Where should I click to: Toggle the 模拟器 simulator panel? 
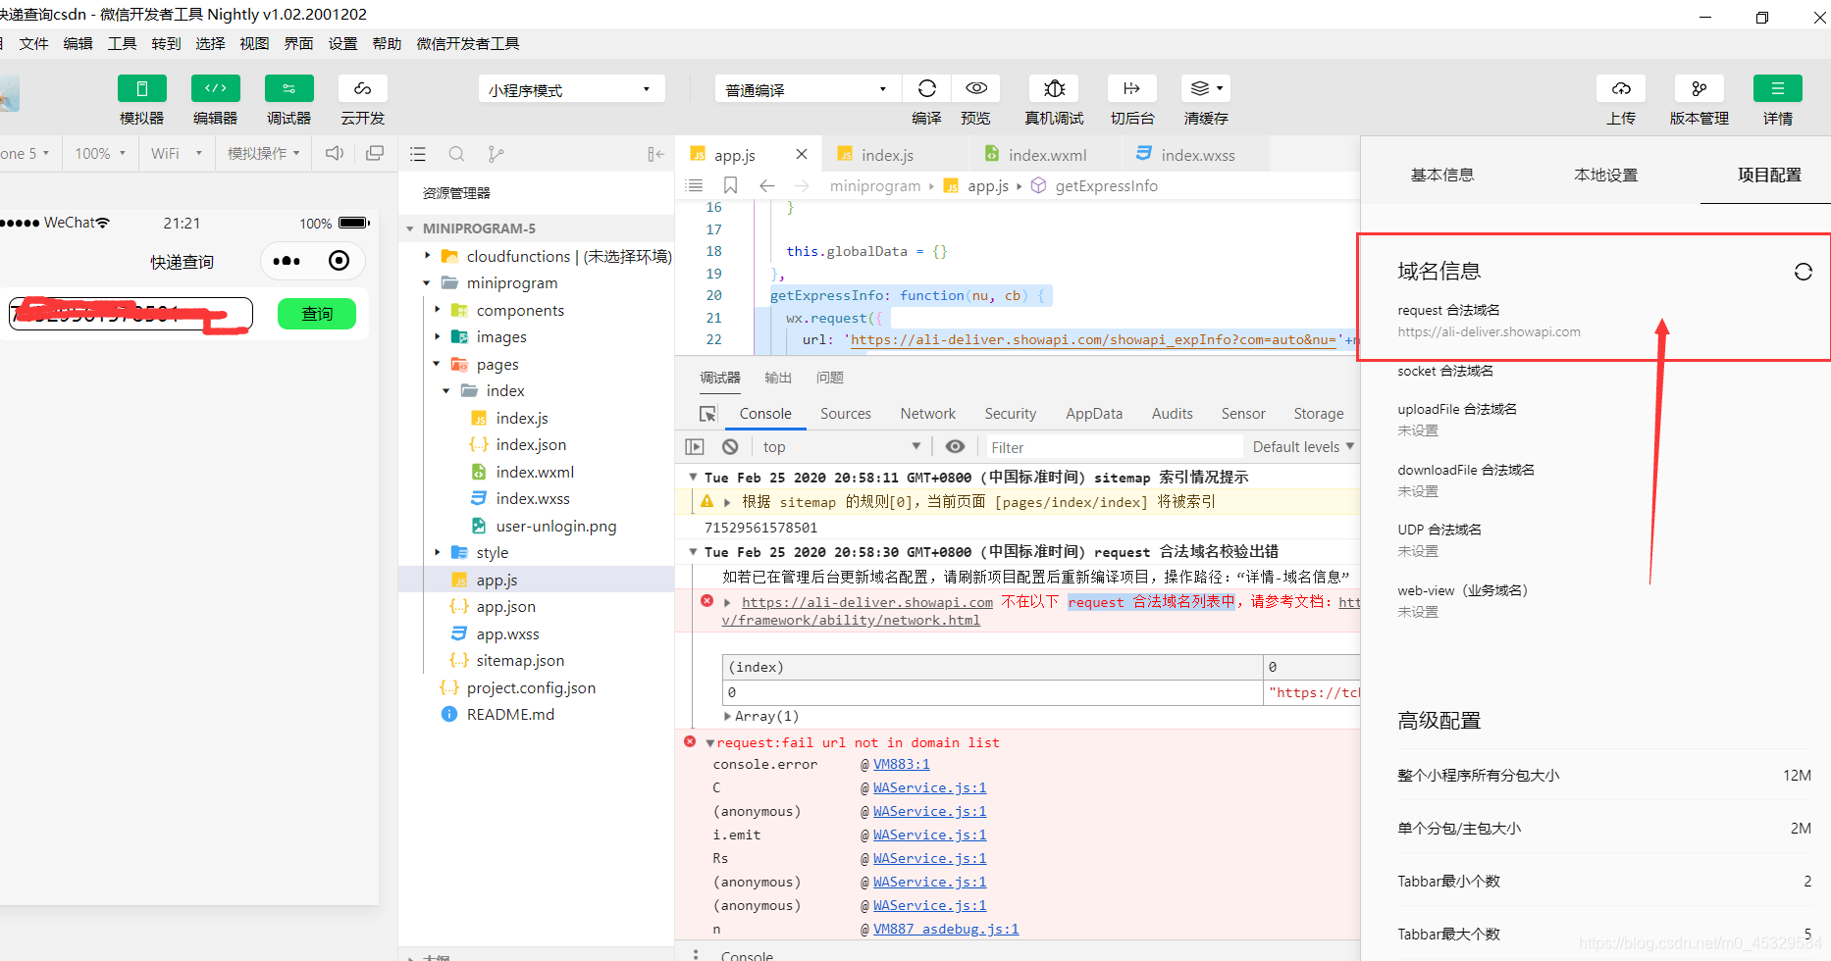click(142, 89)
